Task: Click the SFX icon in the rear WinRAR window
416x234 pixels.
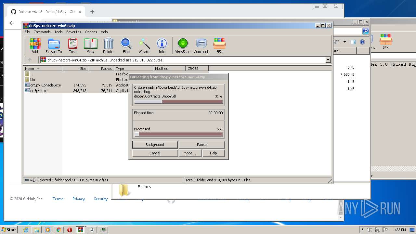Action: point(386,42)
